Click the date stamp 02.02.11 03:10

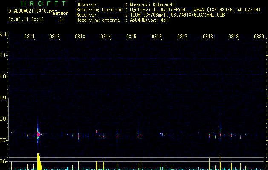tap(26, 20)
